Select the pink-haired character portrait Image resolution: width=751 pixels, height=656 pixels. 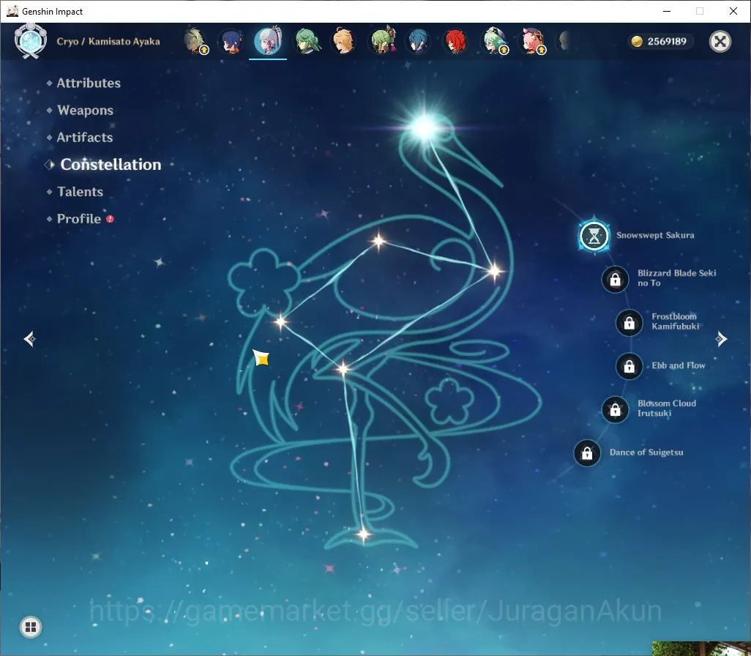tap(533, 42)
